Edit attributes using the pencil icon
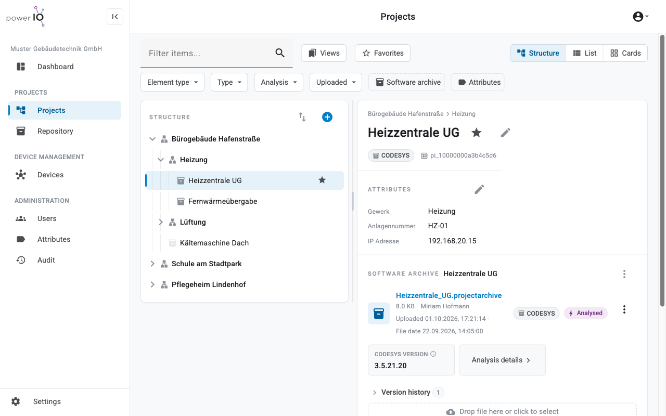 (x=480, y=189)
